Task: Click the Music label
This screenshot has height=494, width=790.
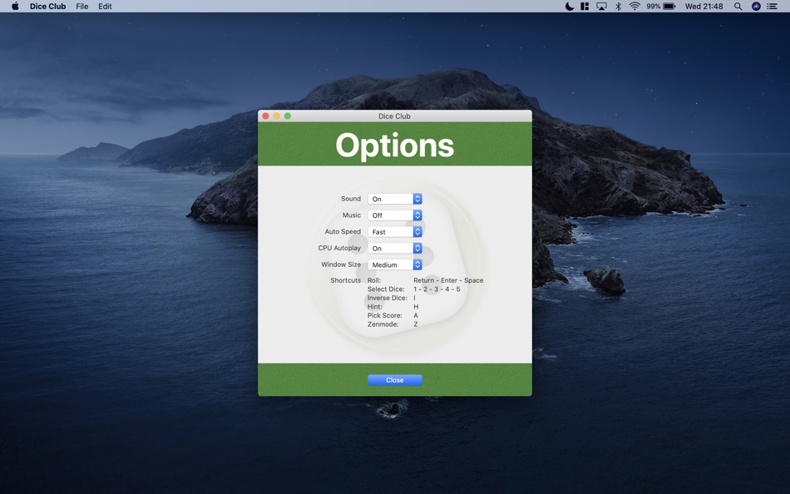Action: [x=352, y=215]
